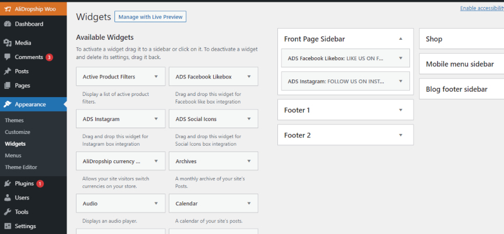Click the Posts pushpin icon
Viewport: 504px width, 234px height.
tap(8, 71)
